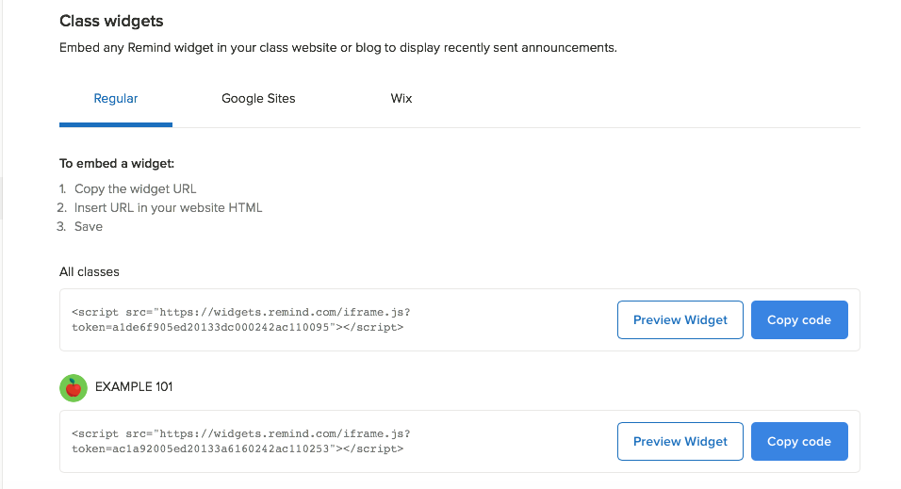
Task: Preview Widget for All classes
Action: (680, 320)
